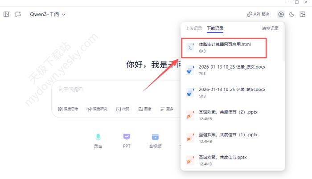Image resolution: width=312 pixels, height=179 pixels.
Task: Click the 向千问提问 prompt input field
Action: (x=116, y=89)
